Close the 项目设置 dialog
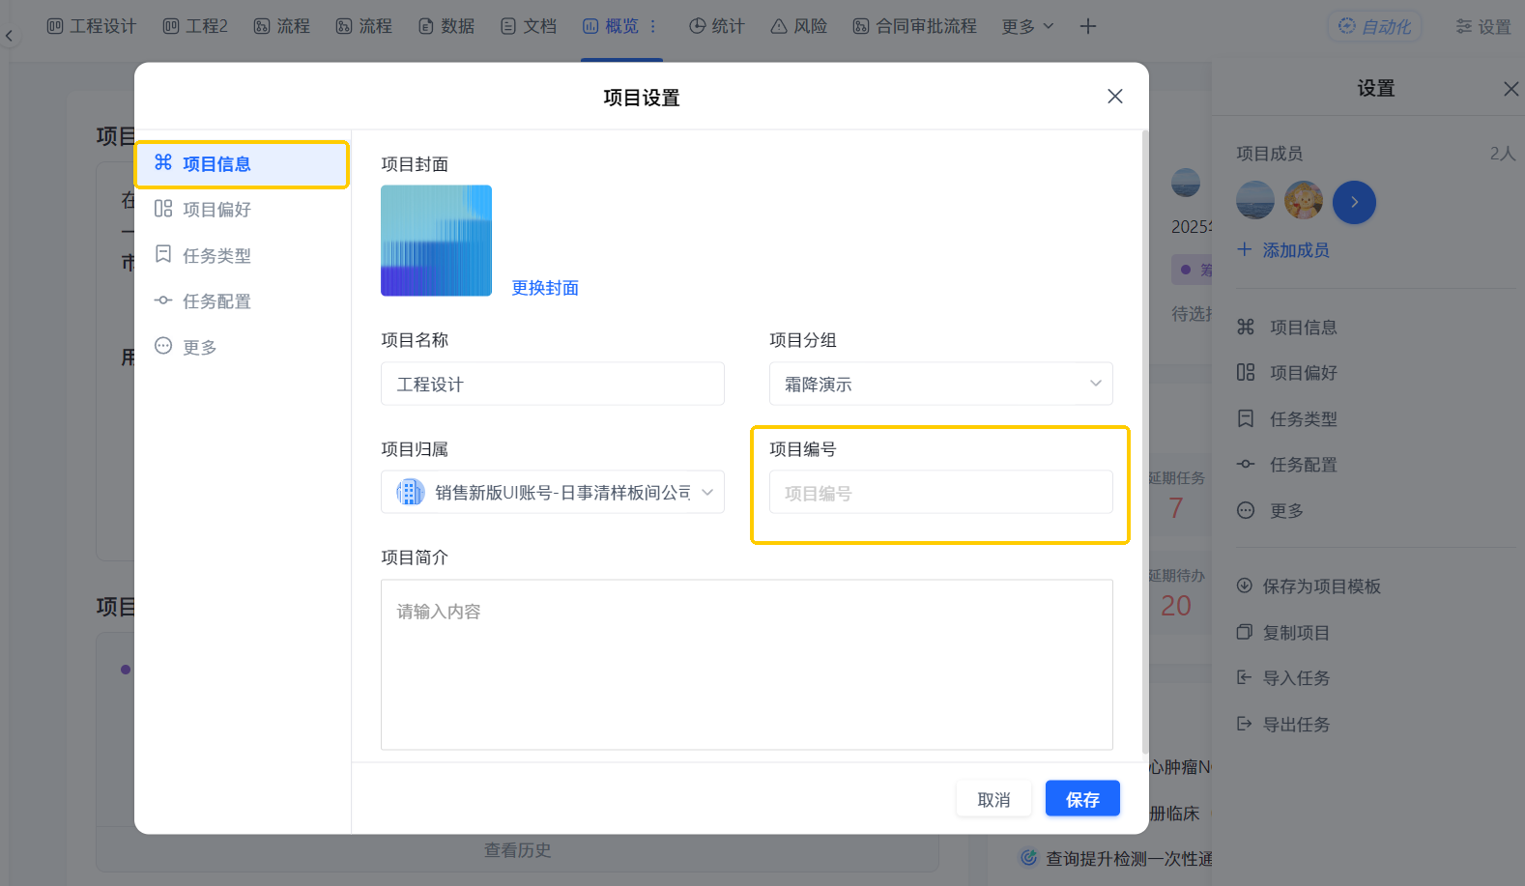The width and height of the screenshot is (1525, 886). (x=1115, y=97)
